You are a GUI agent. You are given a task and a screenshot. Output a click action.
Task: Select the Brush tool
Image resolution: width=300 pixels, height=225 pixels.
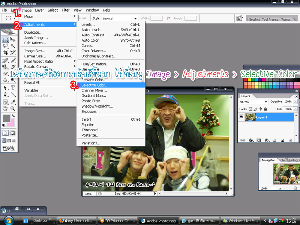click(13, 60)
